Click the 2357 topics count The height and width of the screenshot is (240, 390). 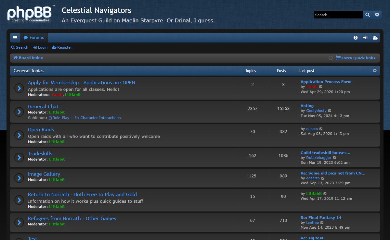(x=253, y=109)
